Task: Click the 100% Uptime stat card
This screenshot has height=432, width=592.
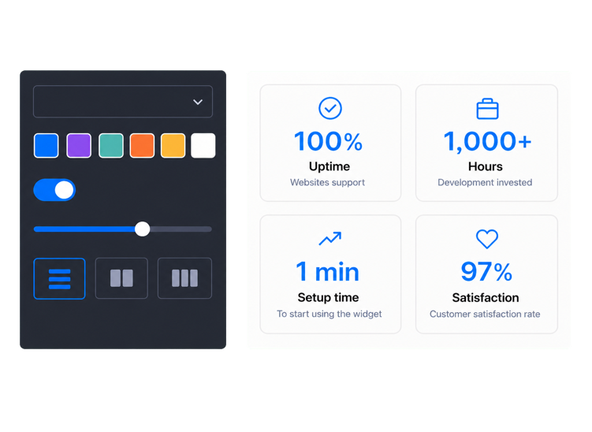Action: pyautogui.click(x=330, y=143)
